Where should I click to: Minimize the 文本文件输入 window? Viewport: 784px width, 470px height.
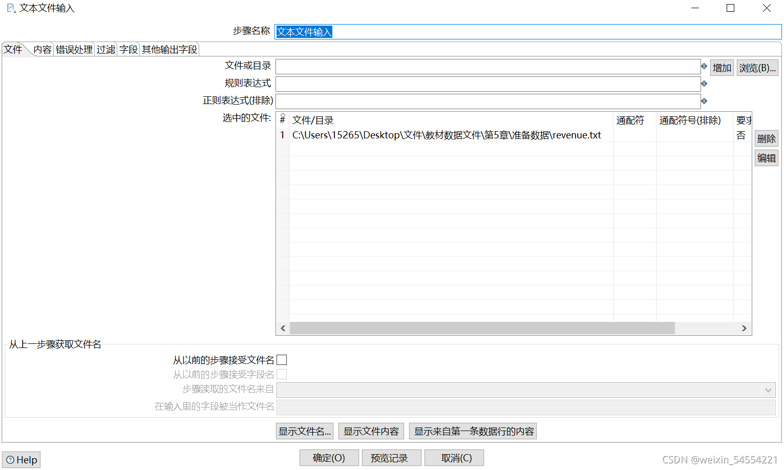click(x=695, y=8)
